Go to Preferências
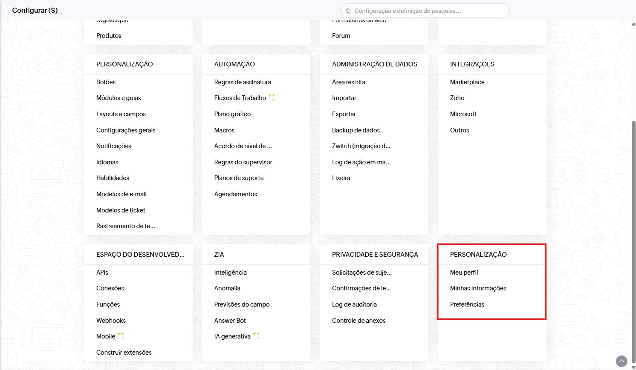636x370 pixels. click(467, 304)
